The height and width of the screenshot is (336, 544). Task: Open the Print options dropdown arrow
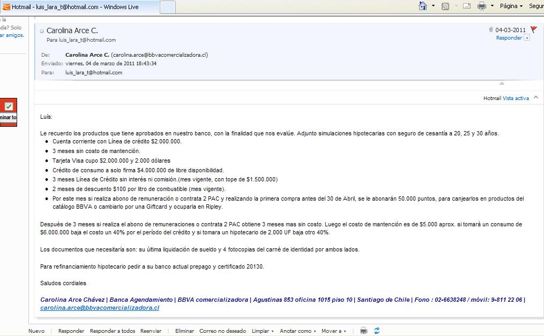tap(492, 6)
